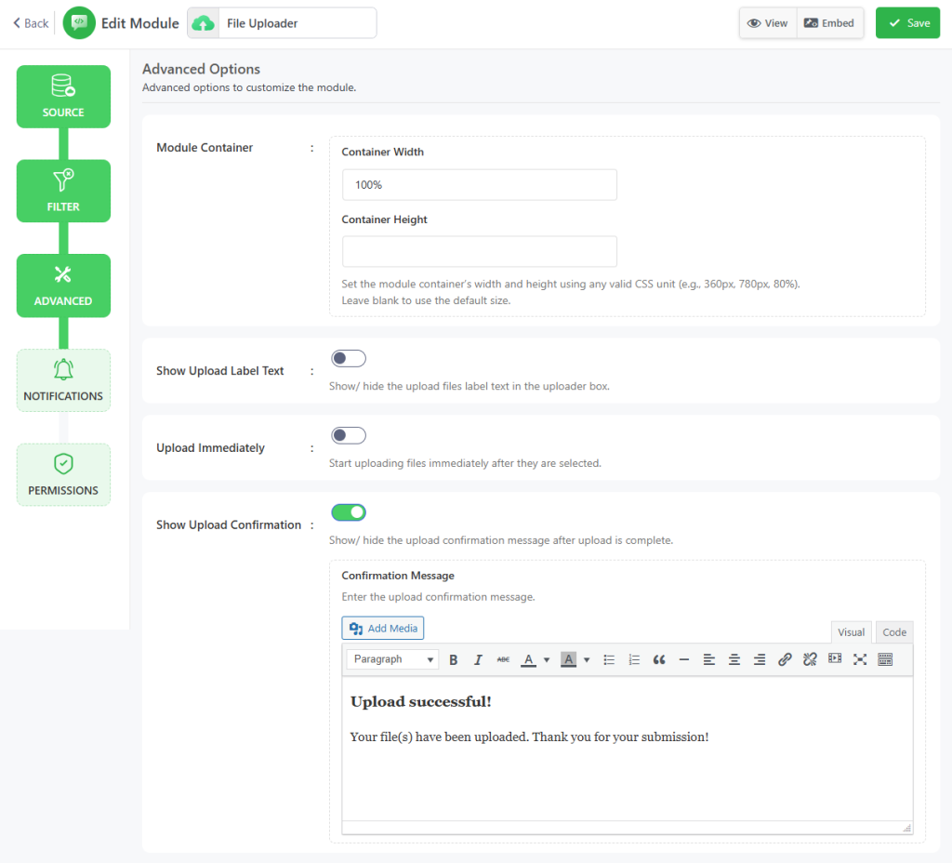
Task: Expand the background color dropdown arrow
Action: [x=587, y=659]
